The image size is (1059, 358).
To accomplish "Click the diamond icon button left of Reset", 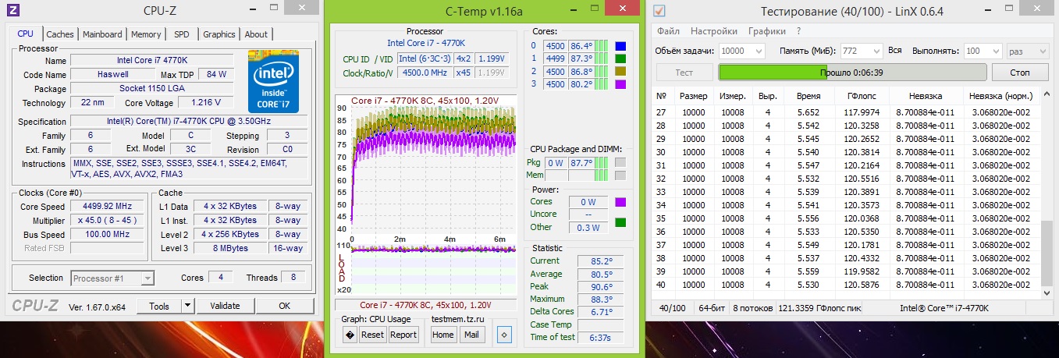I will click(350, 335).
